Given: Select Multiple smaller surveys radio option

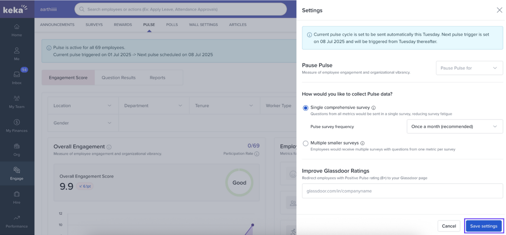Looking at the screenshot, I should [306, 143].
